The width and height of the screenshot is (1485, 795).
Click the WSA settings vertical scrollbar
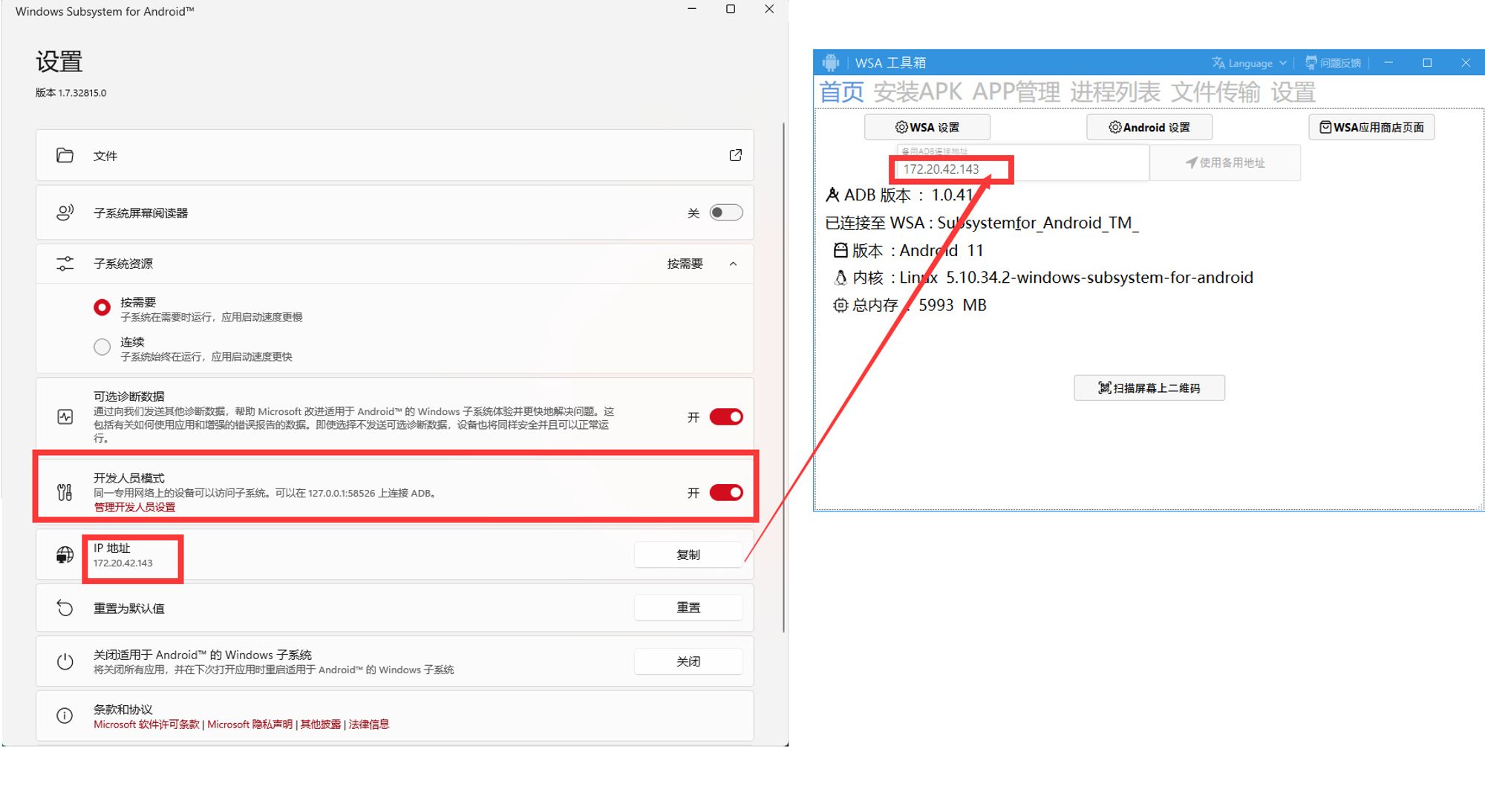(783, 377)
